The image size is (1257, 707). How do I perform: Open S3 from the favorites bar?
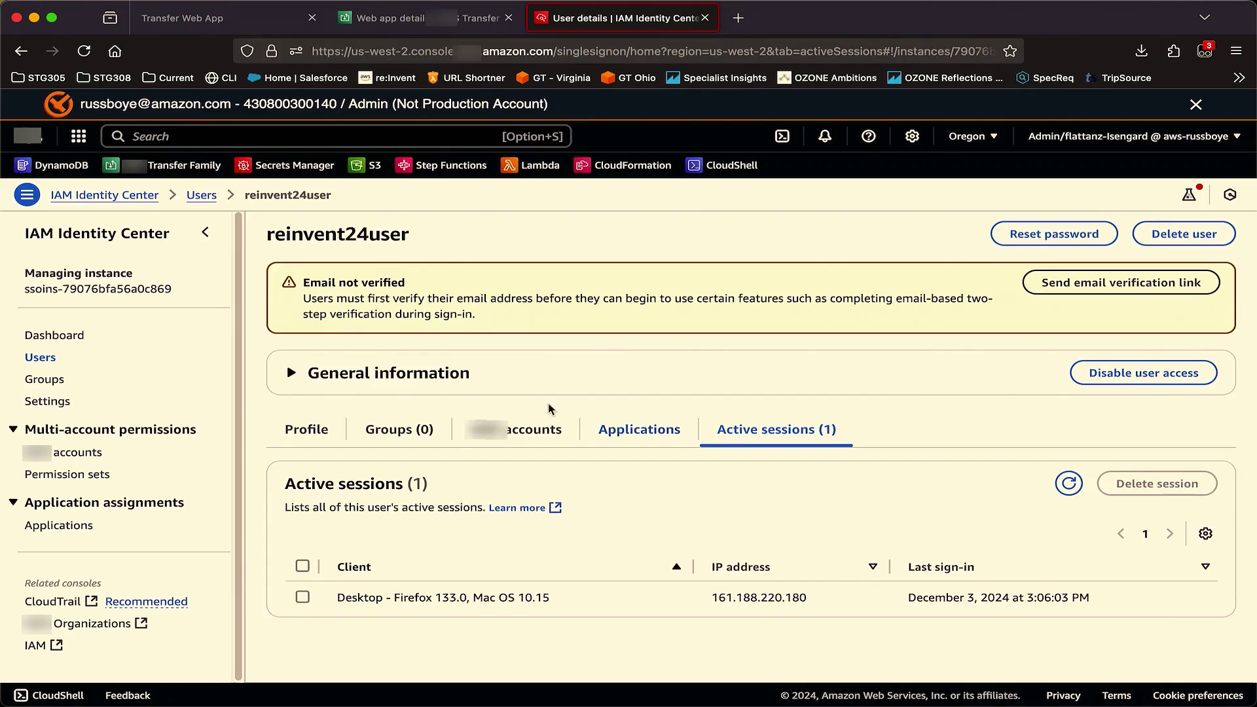click(x=365, y=165)
